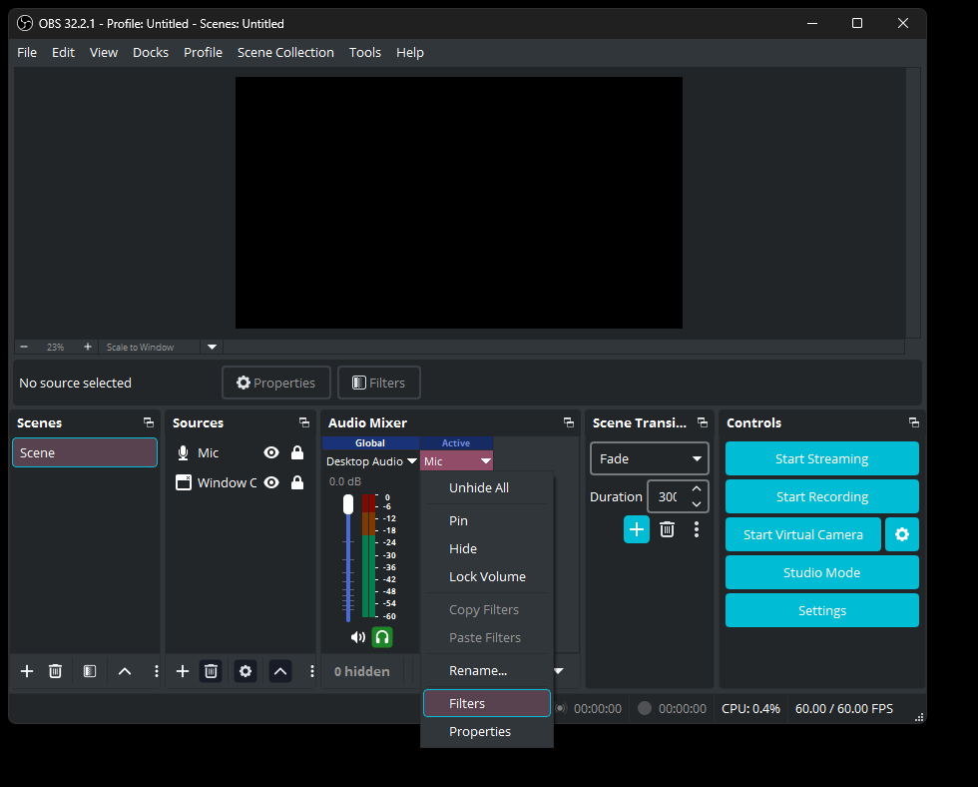Choose Rename... in context menu
This screenshot has height=787, width=978.
[487, 670]
